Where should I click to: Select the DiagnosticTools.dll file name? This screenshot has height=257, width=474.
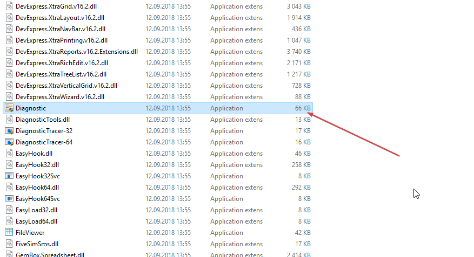43,120
